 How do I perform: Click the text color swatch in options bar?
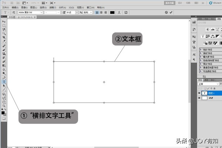click(x=112, y=13)
